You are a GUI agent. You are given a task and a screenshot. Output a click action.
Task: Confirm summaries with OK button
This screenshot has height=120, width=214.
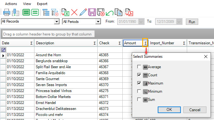pos(169,110)
